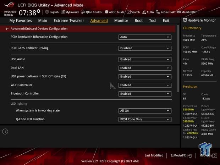
Task: Click the Advanced\Onboard Devices Configuration breadcrumb
Action: point(39,29)
